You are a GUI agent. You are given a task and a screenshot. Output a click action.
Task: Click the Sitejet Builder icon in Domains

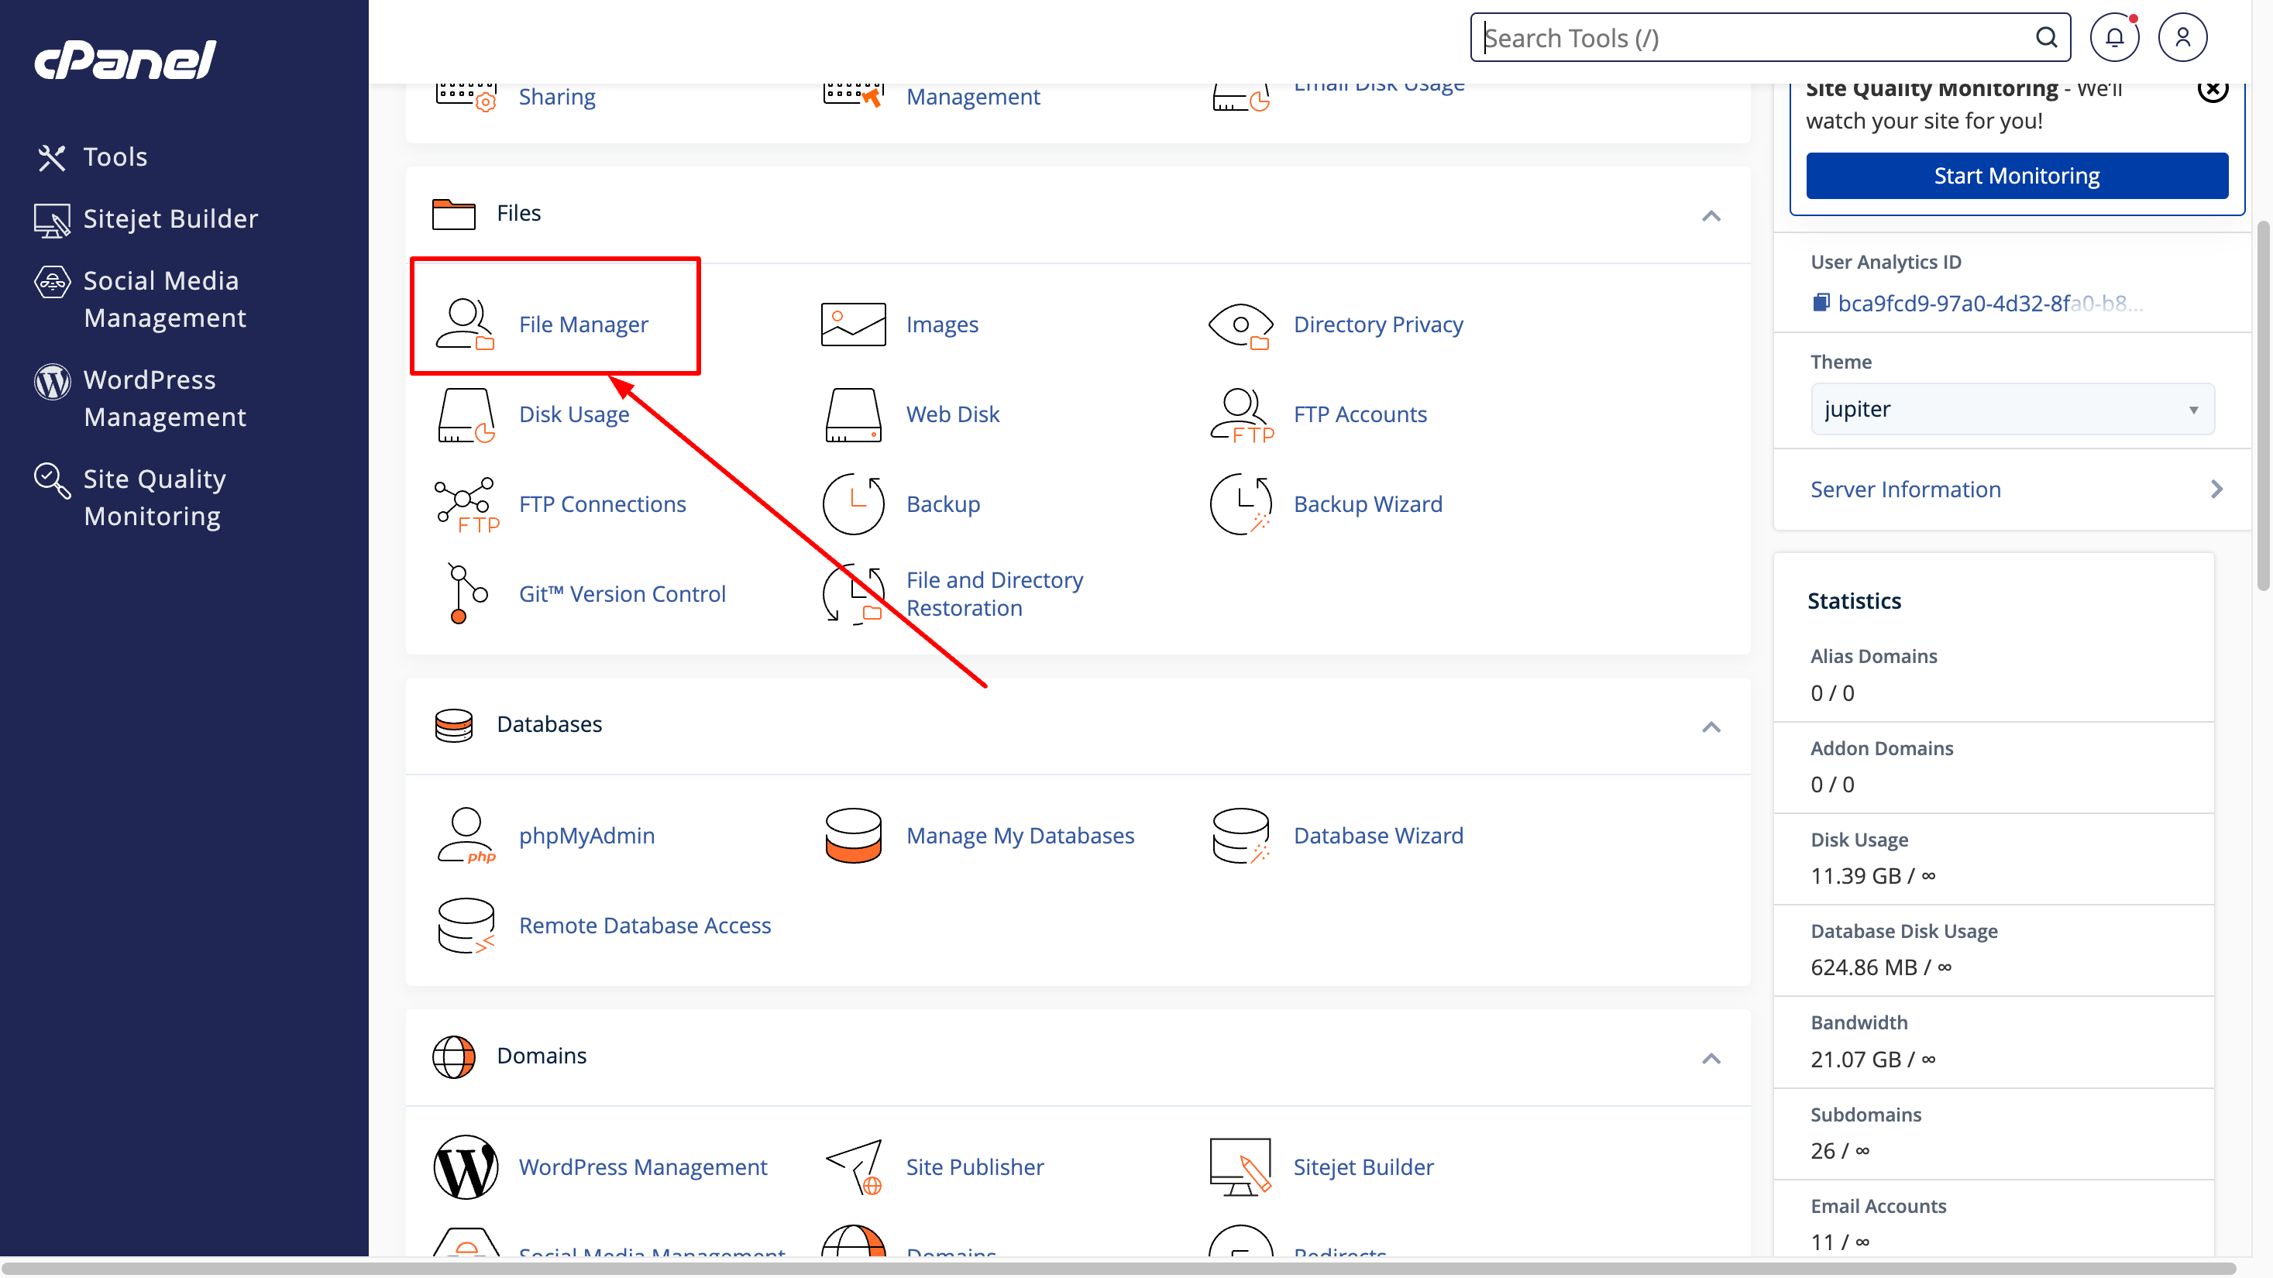coord(1240,1167)
